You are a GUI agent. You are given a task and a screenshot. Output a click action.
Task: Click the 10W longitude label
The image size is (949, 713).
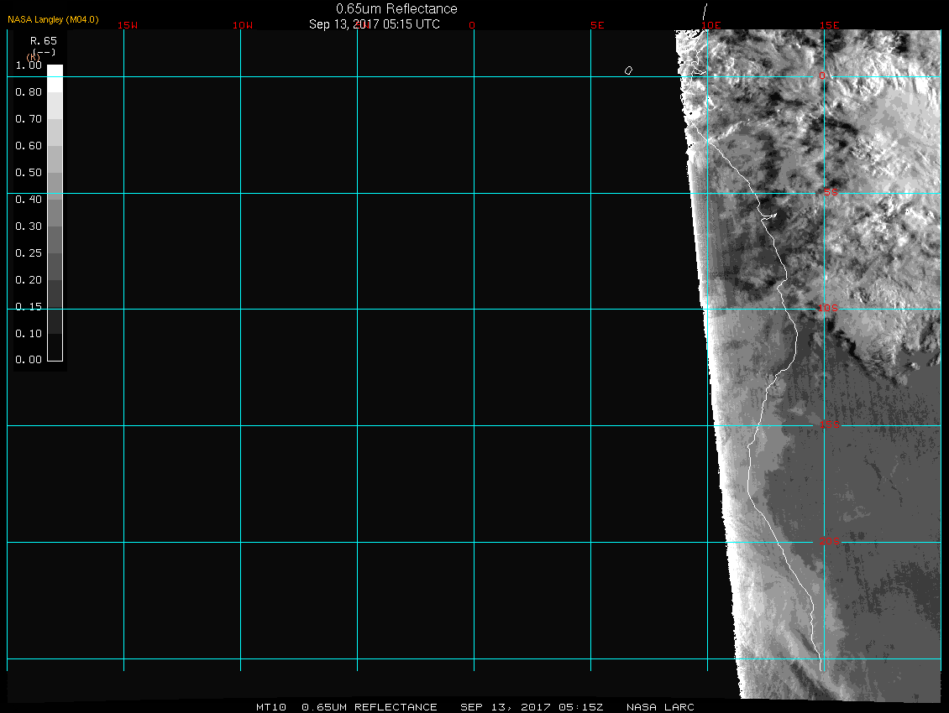(243, 25)
